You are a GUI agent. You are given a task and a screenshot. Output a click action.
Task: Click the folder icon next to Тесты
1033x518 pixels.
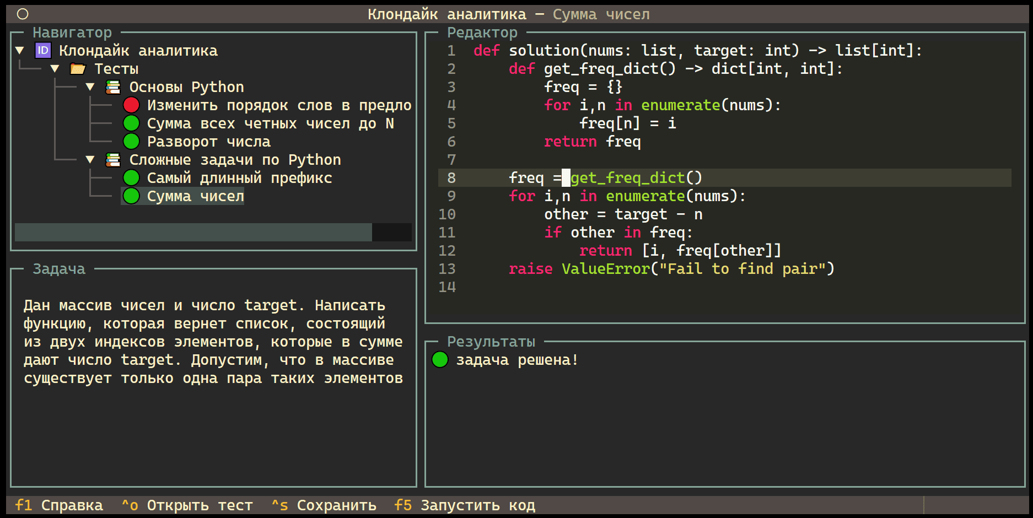(x=78, y=69)
